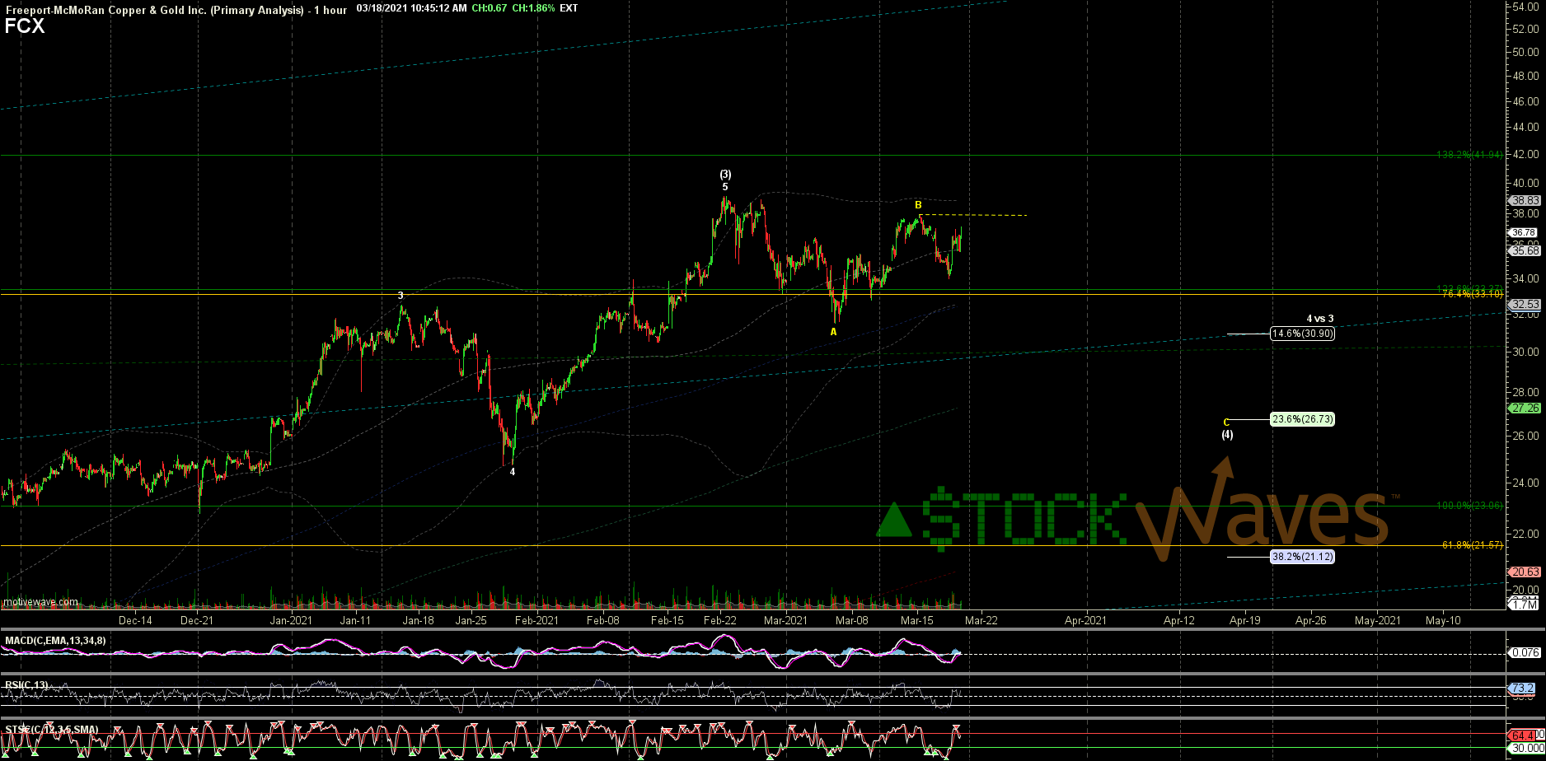The image size is (1546, 761).
Task: Click the FCX ticker symbol
Action: [x=25, y=27]
